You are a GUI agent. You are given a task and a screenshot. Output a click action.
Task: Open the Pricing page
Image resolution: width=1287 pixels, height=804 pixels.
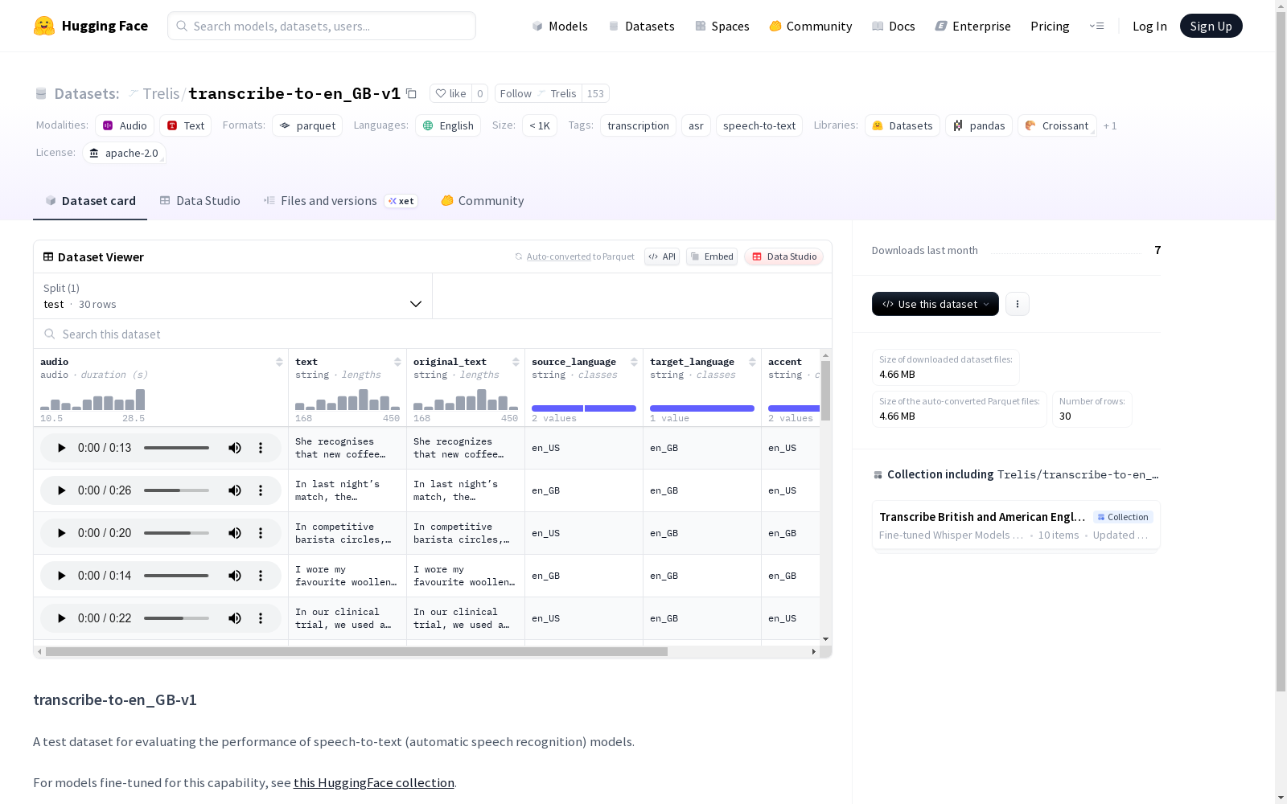pyautogui.click(x=1050, y=26)
